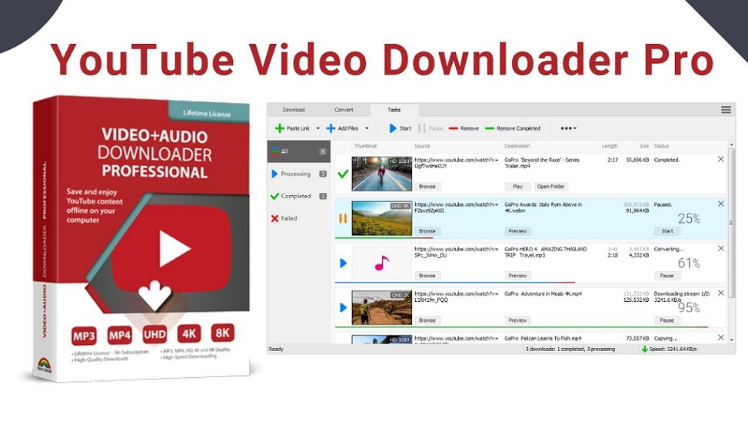This screenshot has height=421, width=748.
Task: Sort by the Length column header
Action: (610, 146)
